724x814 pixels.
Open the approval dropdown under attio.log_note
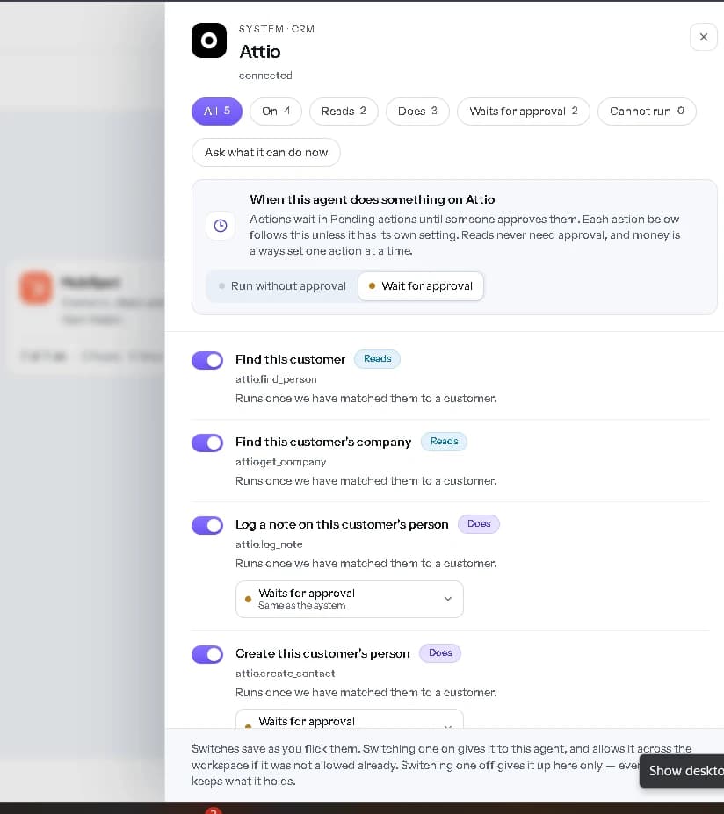pos(350,599)
